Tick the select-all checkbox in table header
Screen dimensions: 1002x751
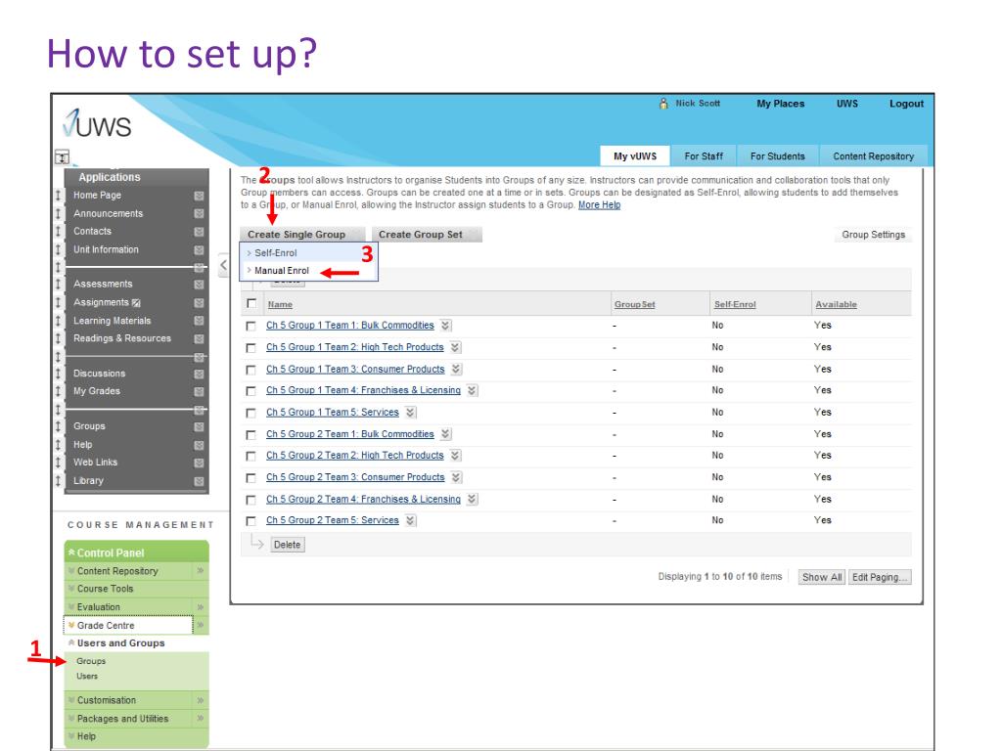tap(251, 303)
